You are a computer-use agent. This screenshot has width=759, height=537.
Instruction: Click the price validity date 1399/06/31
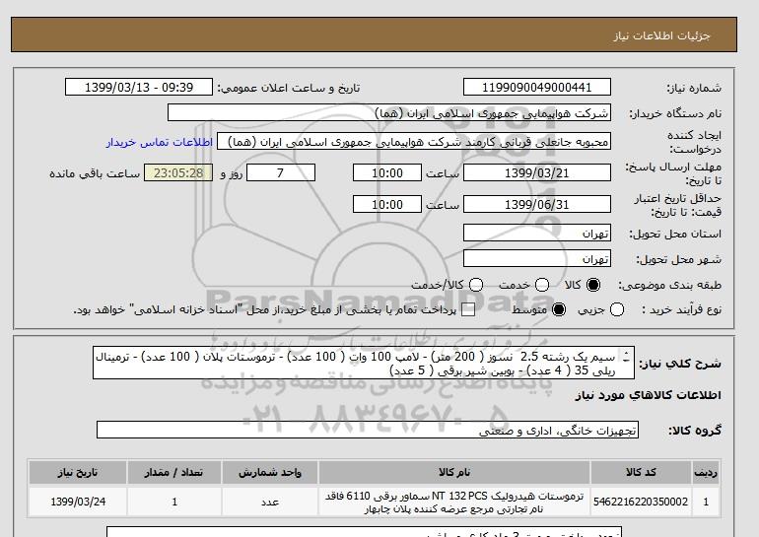[537, 204]
